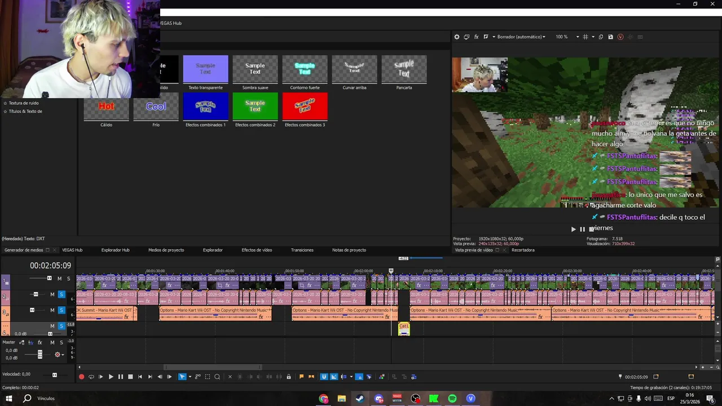
Task: Solo video track 1
Action: pos(68,279)
